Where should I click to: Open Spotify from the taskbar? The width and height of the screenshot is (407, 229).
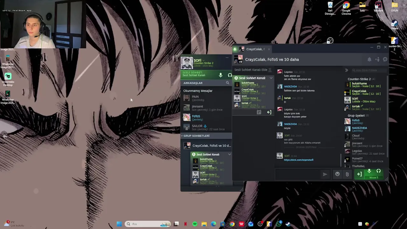point(195,224)
